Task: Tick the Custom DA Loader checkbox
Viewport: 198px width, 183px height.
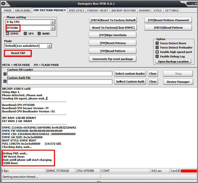Action: click(5, 74)
